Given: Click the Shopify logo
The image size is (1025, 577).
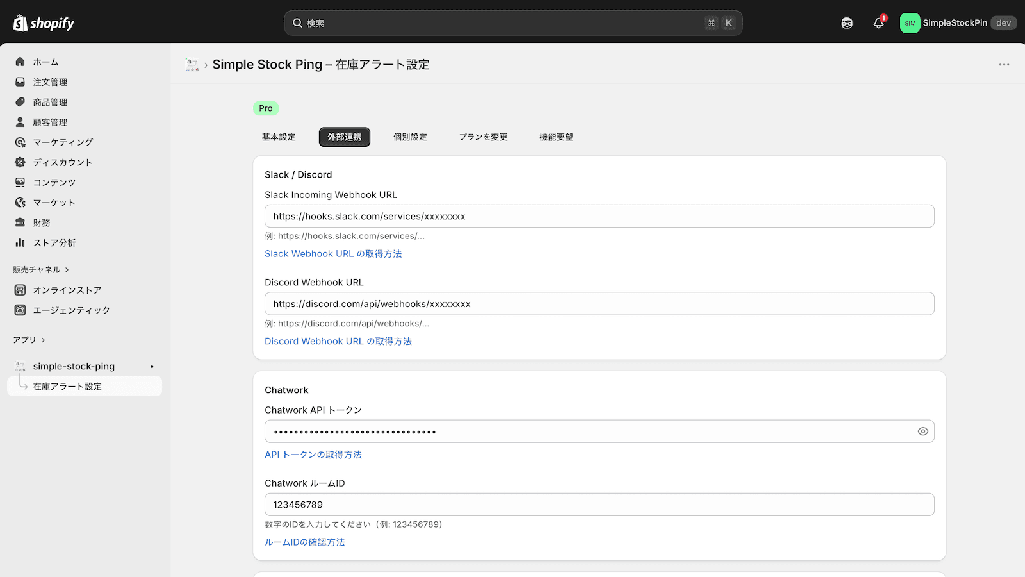Looking at the screenshot, I should coord(44,23).
